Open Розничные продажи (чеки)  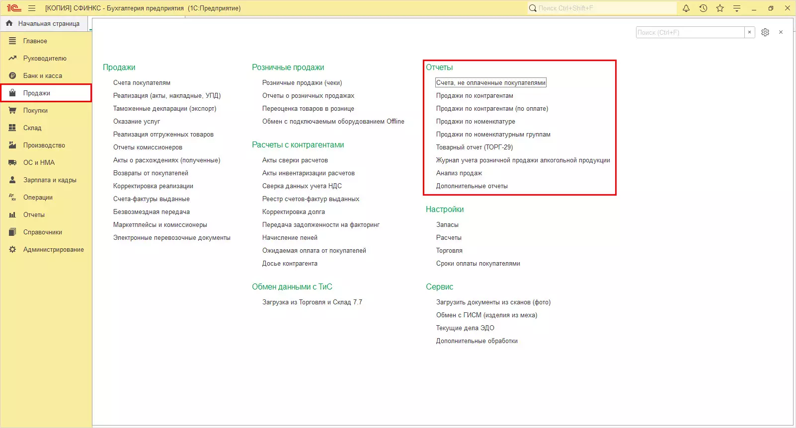tap(302, 82)
